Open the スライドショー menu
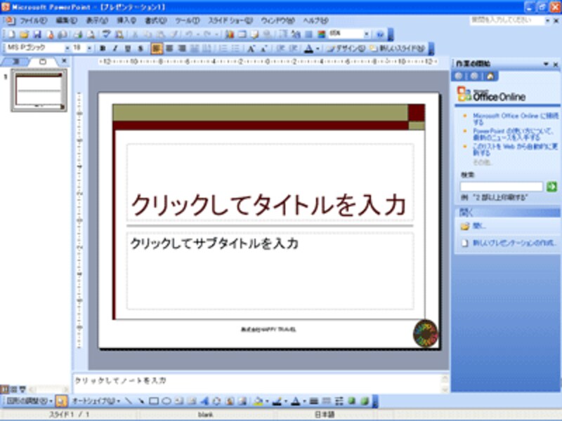This screenshot has width=562, height=421. click(x=230, y=21)
